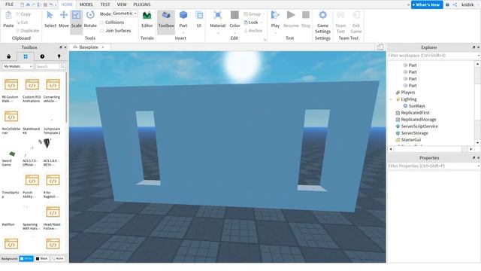Open the Mode Geometric dropdown
The width and height of the screenshot is (481, 271).
pos(125,14)
